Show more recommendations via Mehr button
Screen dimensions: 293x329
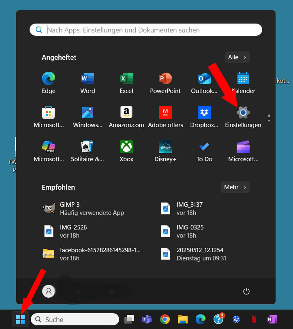(235, 187)
